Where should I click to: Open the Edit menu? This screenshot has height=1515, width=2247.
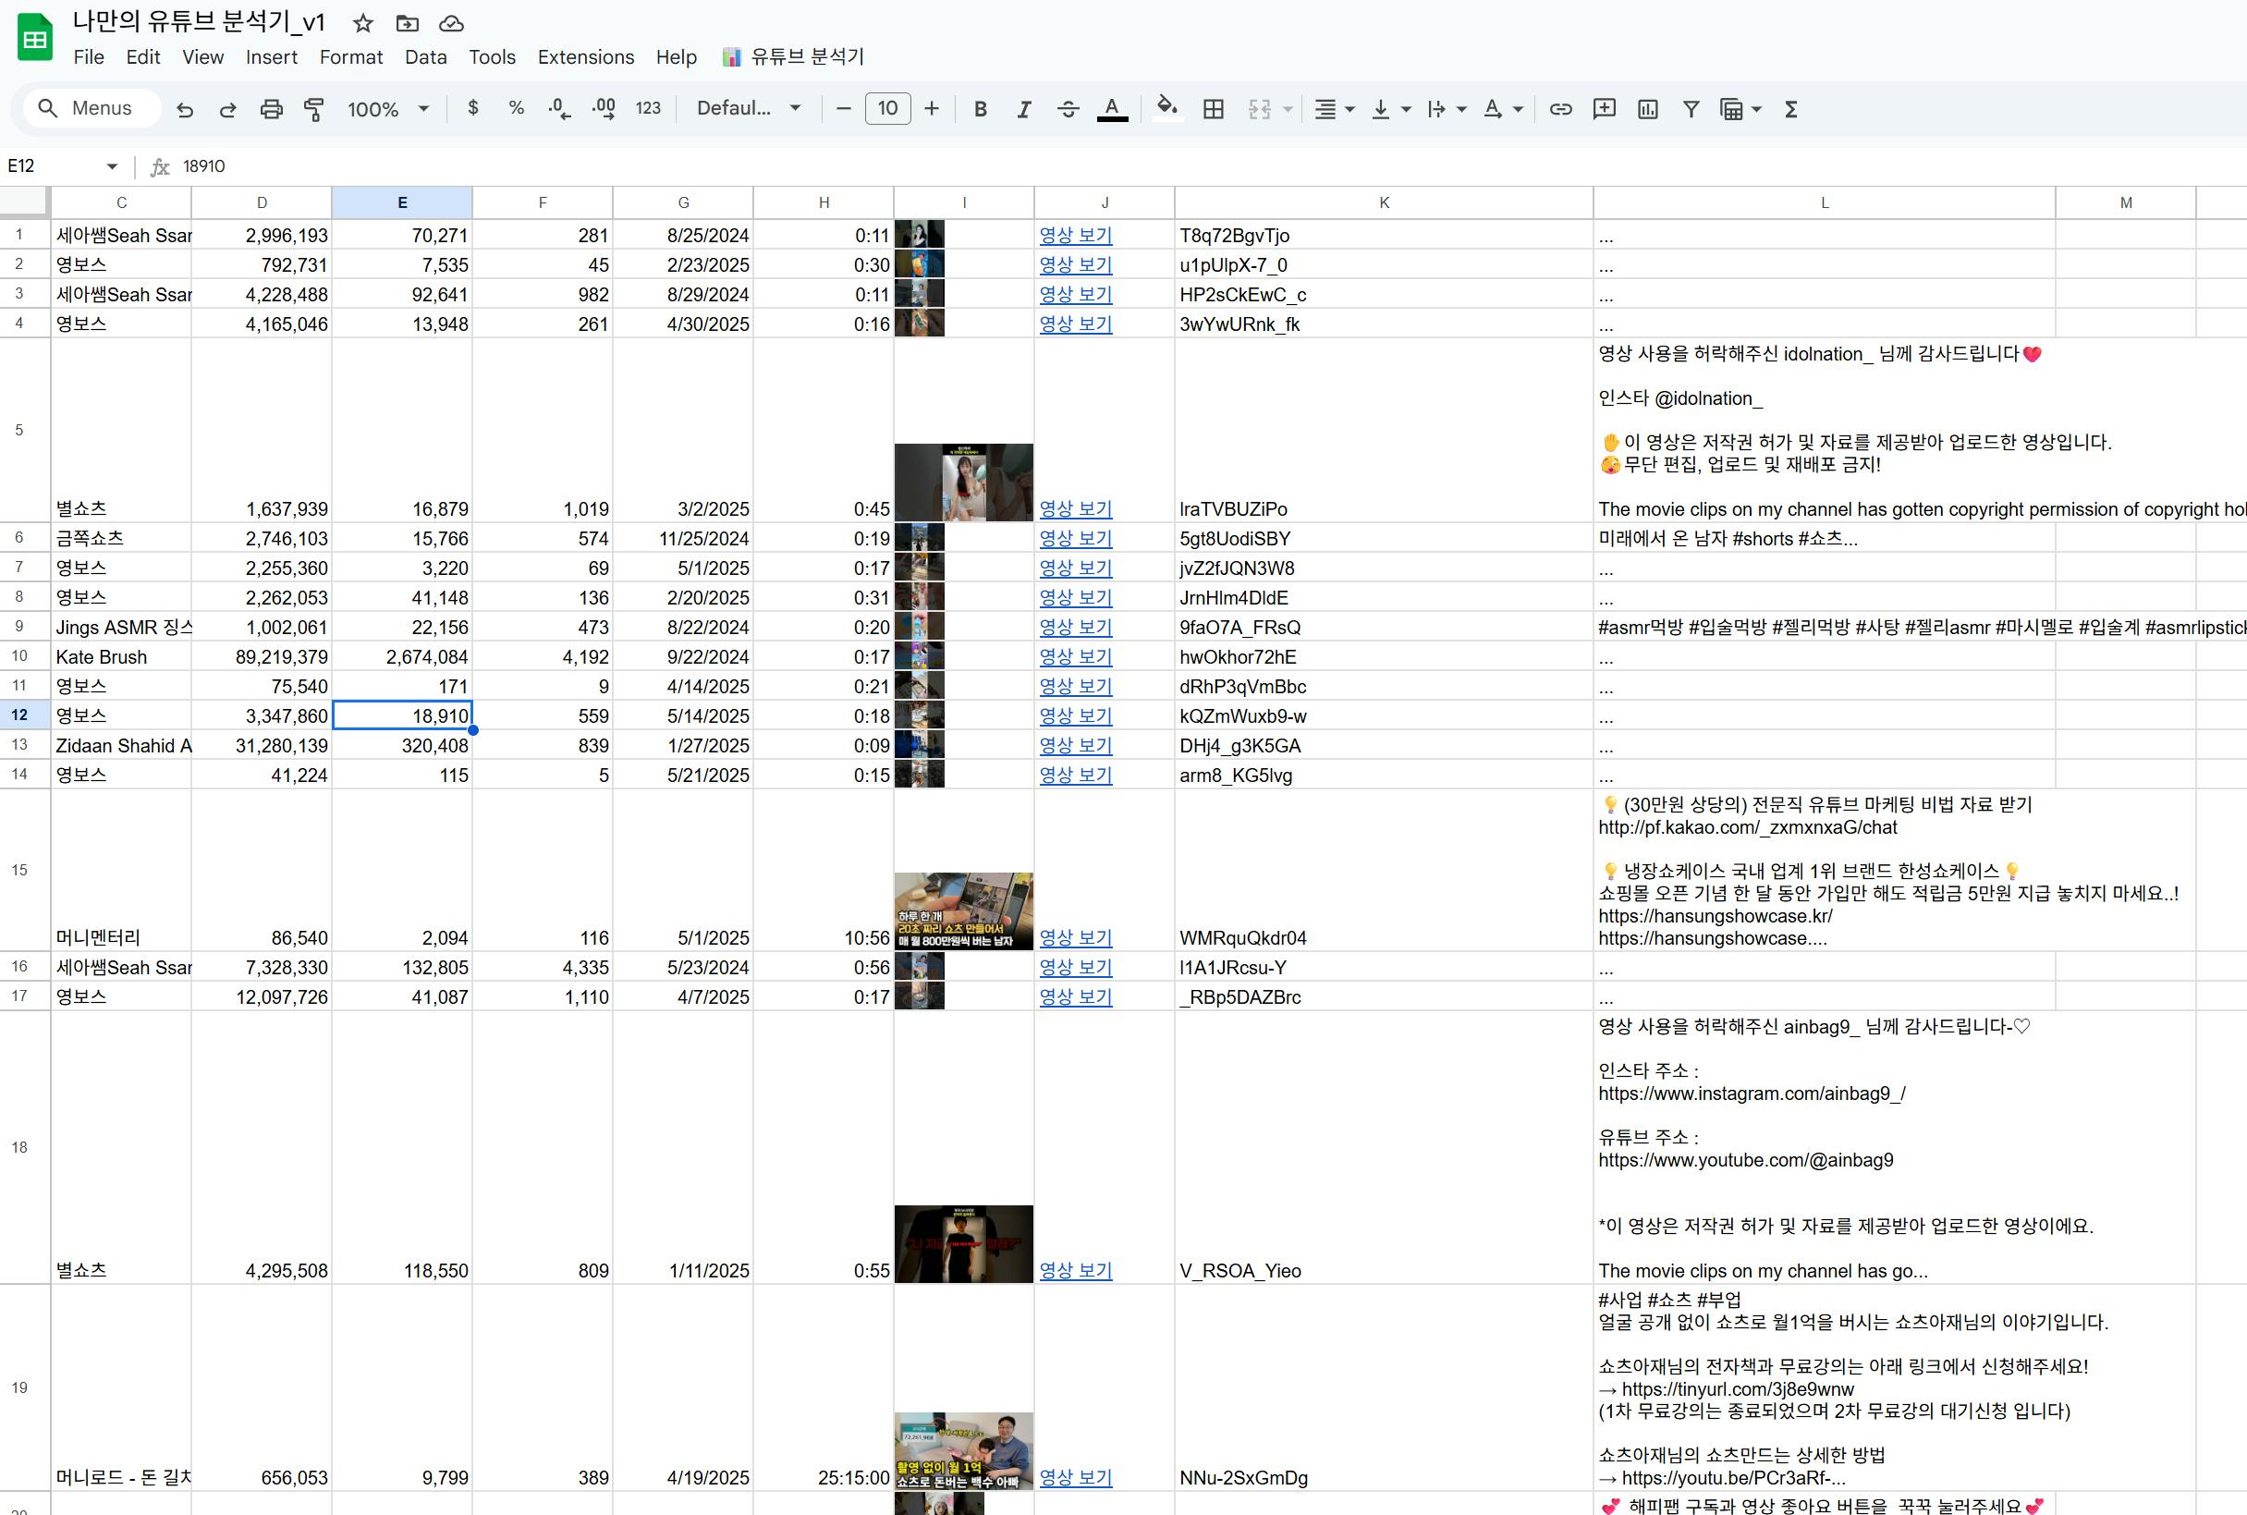click(143, 57)
